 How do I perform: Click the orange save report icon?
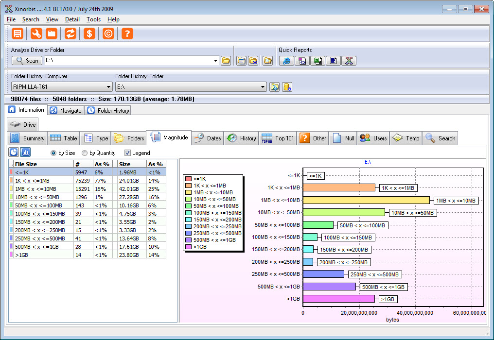click(x=18, y=34)
